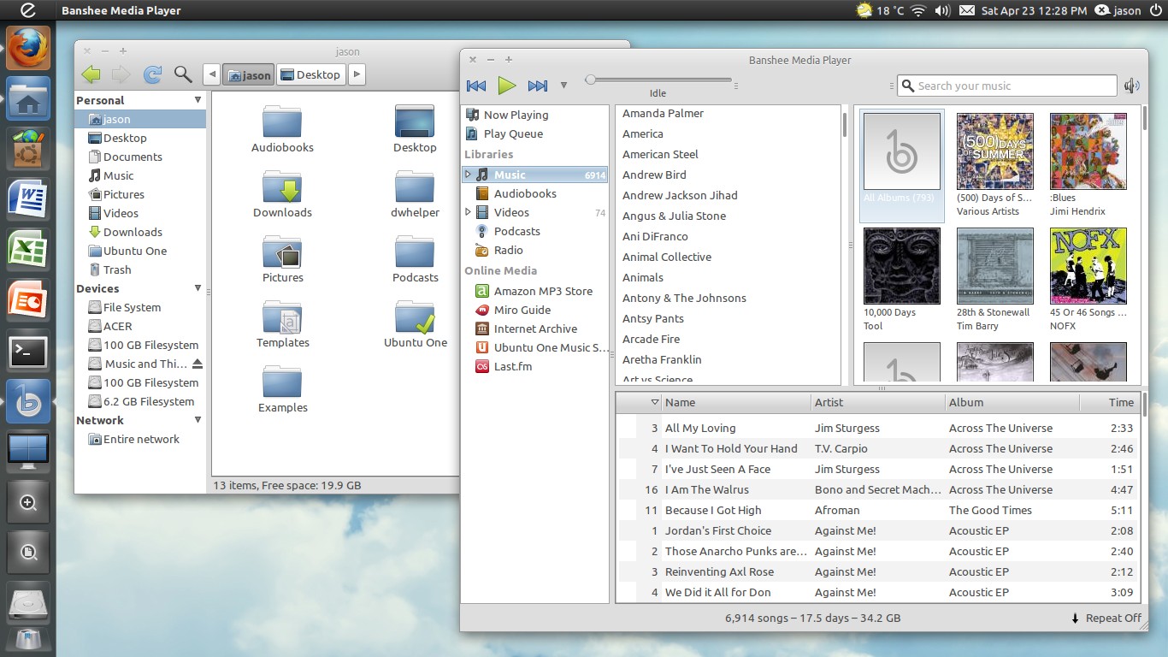Viewport: 1168px width, 657px height.
Task: Click the Search your music field
Action: click(x=1006, y=86)
